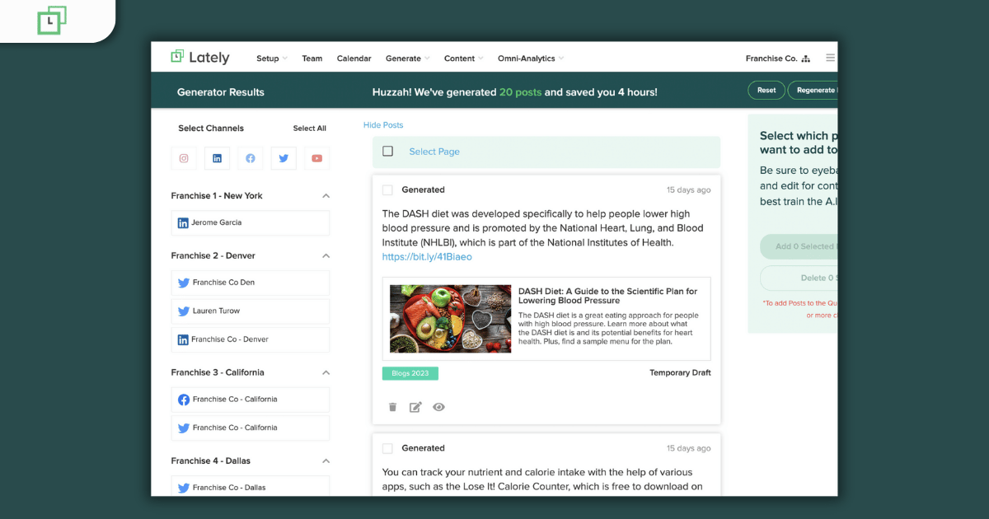Collapse Franchise 2 - Denver section
The width and height of the screenshot is (989, 519).
326,256
